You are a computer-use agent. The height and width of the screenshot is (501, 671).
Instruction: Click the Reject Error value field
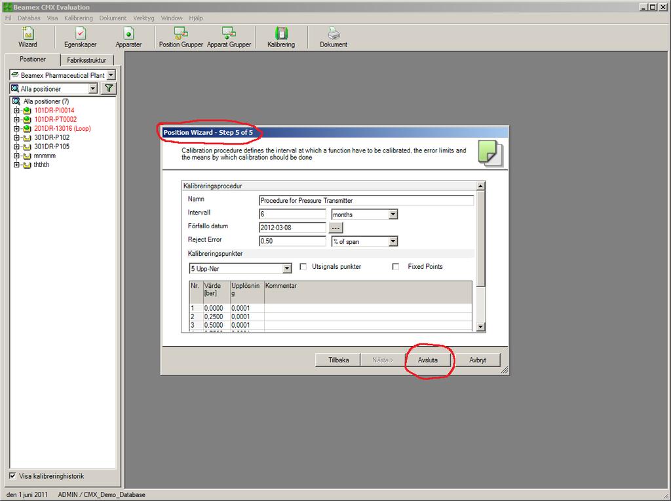point(292,241)
